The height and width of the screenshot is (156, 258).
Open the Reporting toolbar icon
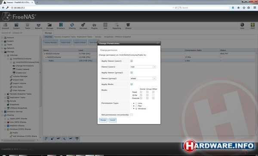[117, 26]
